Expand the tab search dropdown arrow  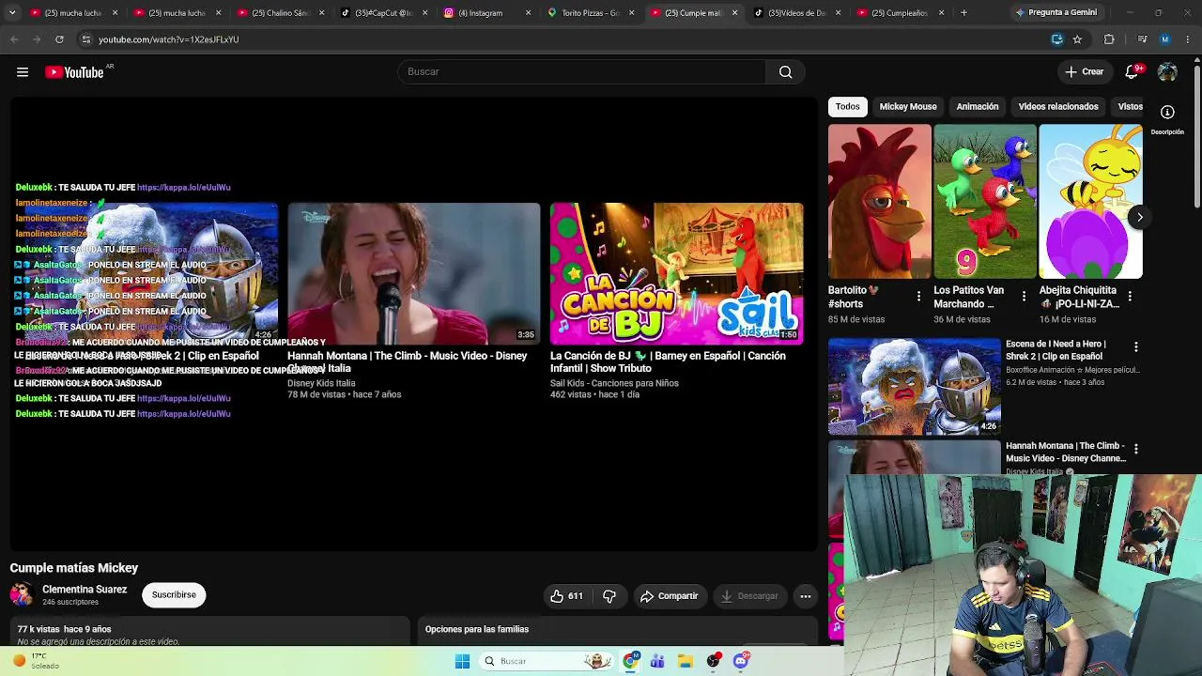tap(12, 13)
